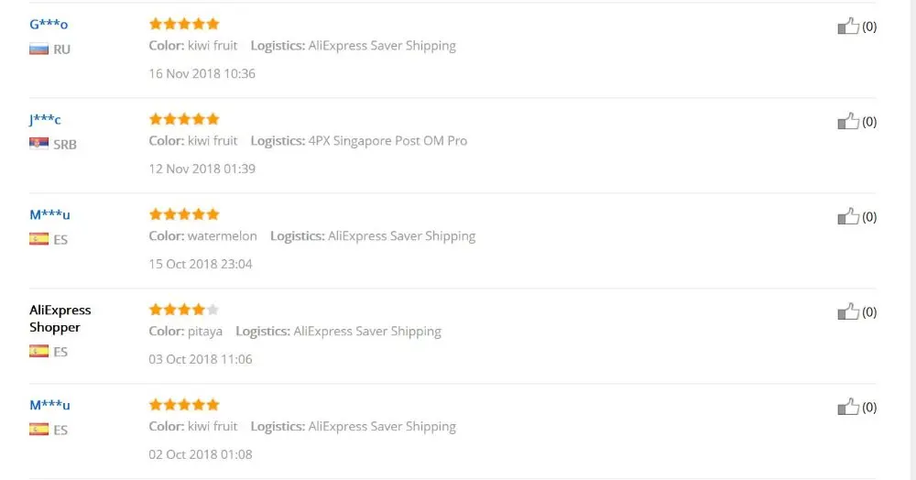The height and width of the screenshot is (480, 916).
Task: Open G***o's reviewer profile
Action: coord(49,24)
